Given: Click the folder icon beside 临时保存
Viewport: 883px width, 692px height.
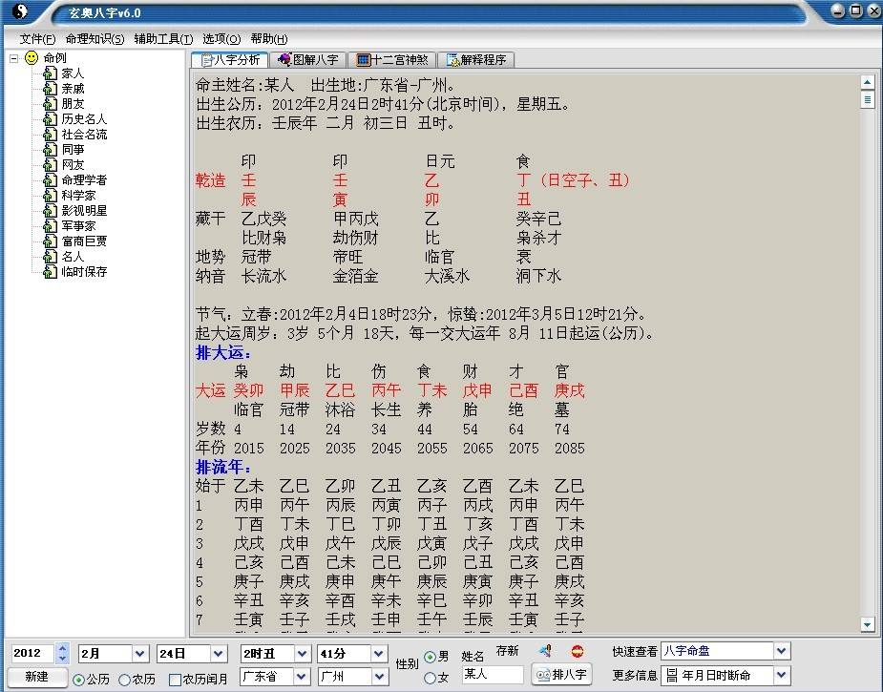Looking at the screenshot, I should coord(51,271).
